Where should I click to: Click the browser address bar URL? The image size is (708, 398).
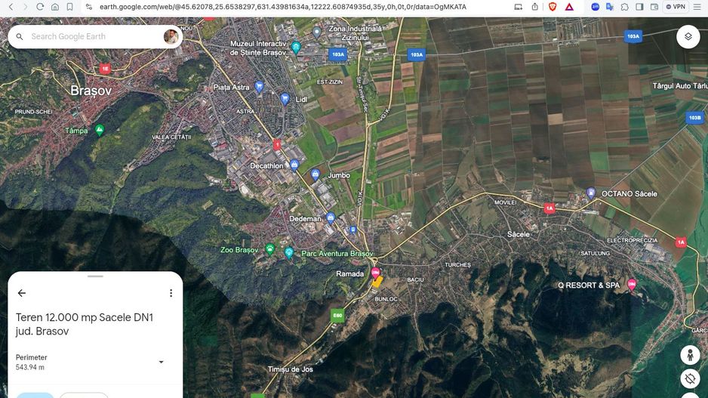283,7
